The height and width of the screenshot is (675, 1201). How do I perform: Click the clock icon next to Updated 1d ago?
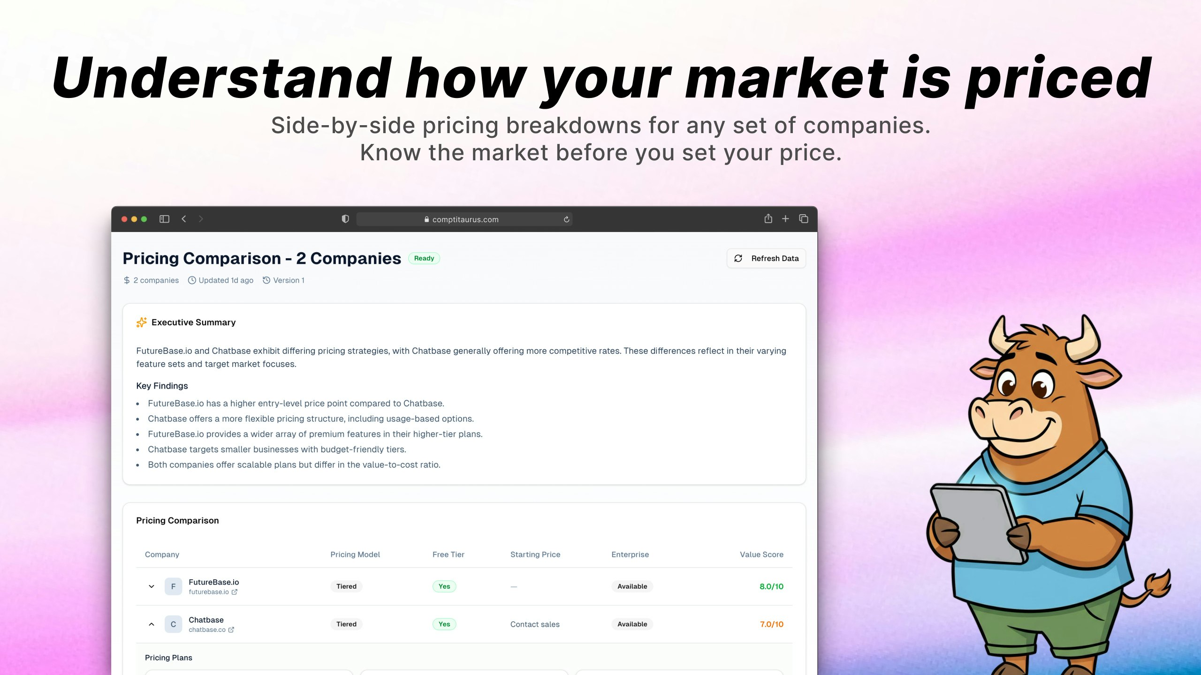point(191,280)
